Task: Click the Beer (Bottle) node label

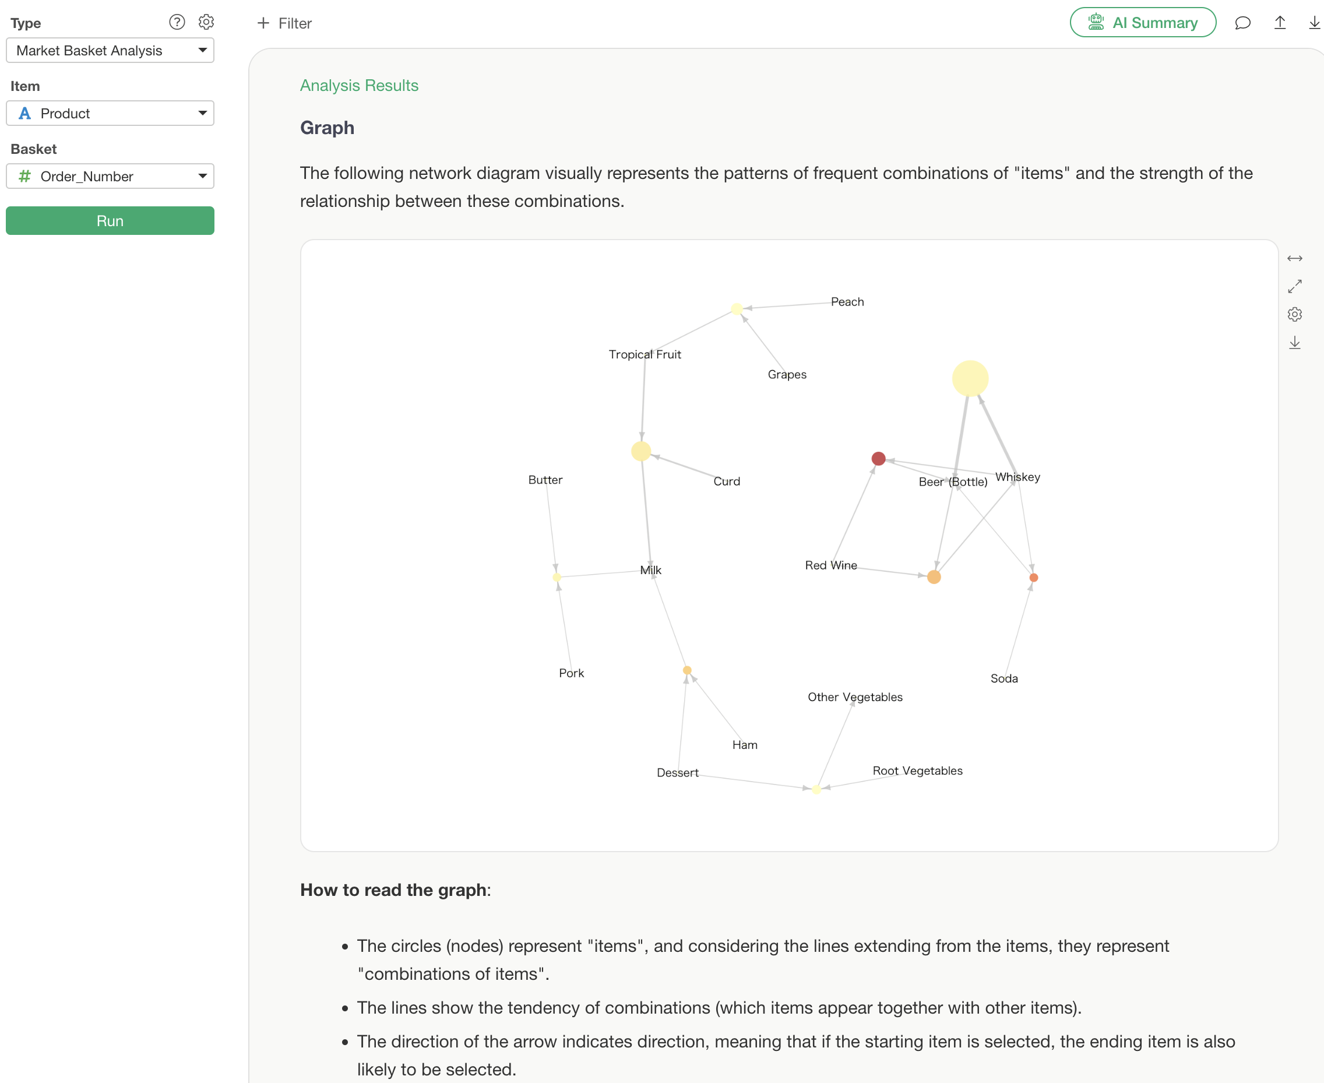Action: pyautogui.click(x=952, y=482)
